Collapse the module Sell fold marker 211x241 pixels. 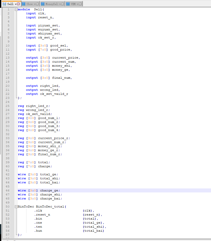pyautogui.click(x=16, y=9)
